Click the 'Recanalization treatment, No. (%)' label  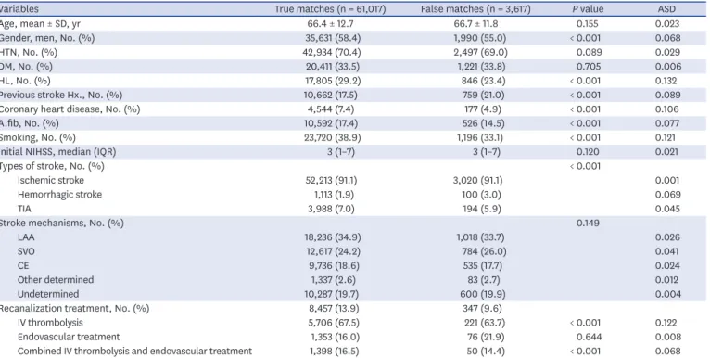coord(74,309)
